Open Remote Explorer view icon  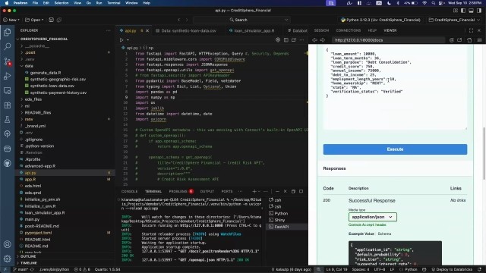point(7,90)
